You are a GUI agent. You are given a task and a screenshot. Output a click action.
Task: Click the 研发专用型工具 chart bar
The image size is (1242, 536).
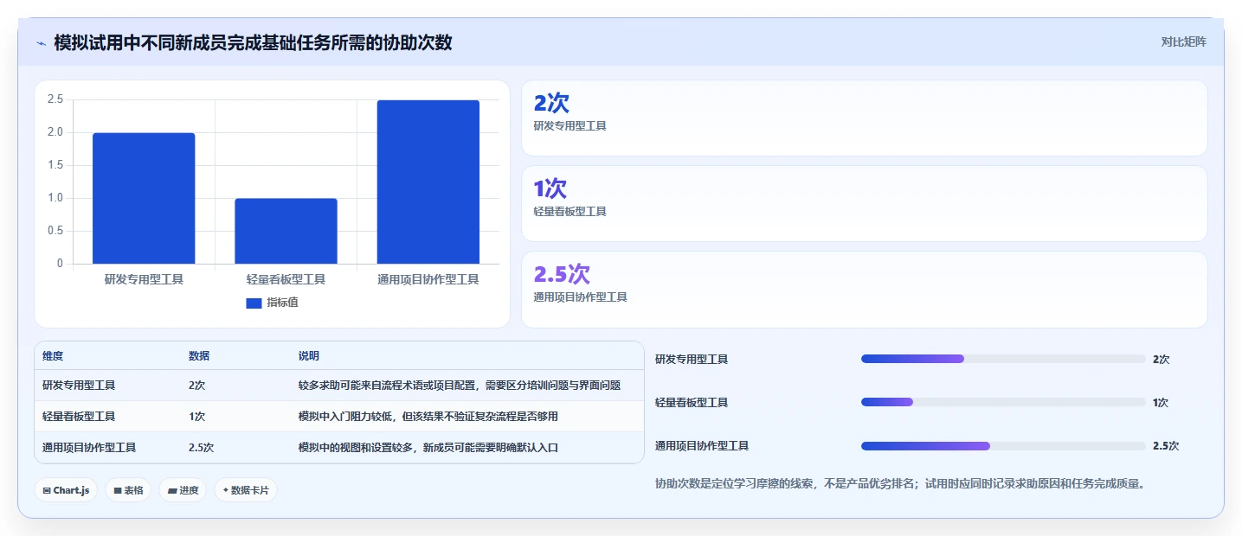click(x=144, y=198)
